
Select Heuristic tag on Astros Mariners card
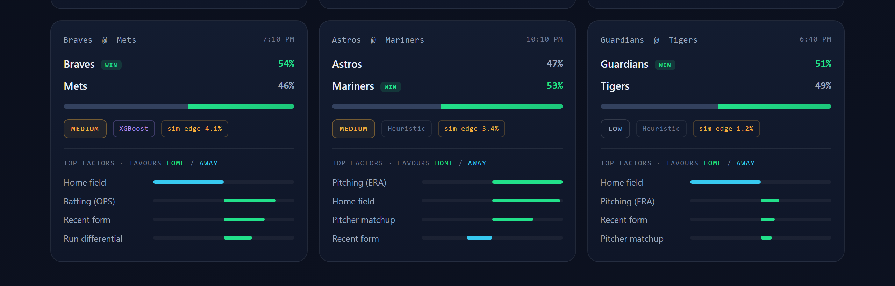[406, 129]
